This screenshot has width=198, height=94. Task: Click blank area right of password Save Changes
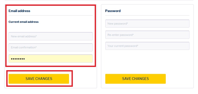[x=179, y=79]
